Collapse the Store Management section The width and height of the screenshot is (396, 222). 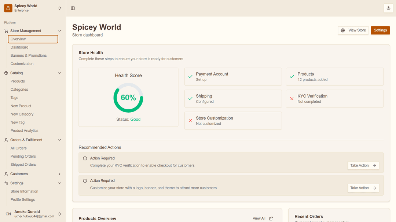(60, 31)
